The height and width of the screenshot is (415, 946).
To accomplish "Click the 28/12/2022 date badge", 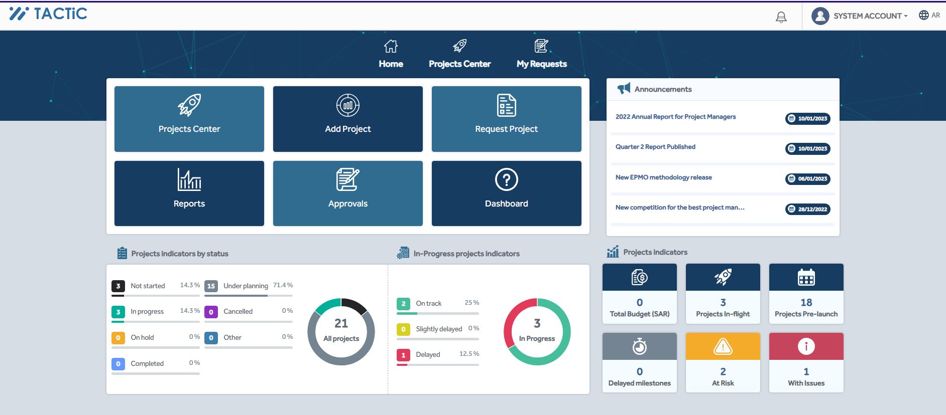I will pos(808,210).
